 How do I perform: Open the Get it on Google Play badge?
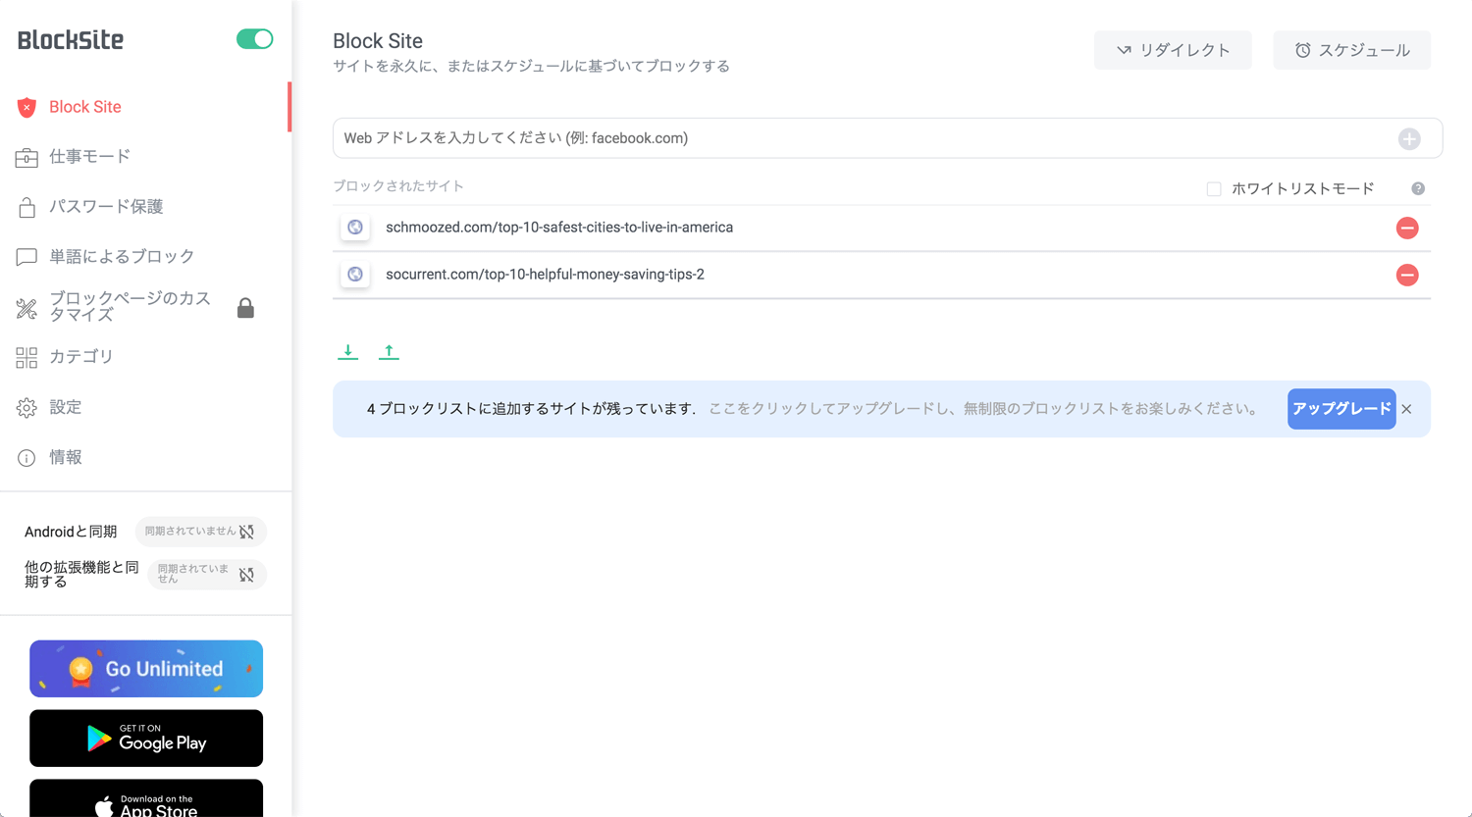click(146, 739)
